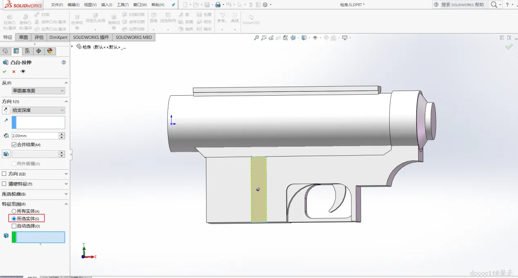Open the ConfigurationManager panel tab
The width and height of the screenshot is (518, 278).
point(27,51)
